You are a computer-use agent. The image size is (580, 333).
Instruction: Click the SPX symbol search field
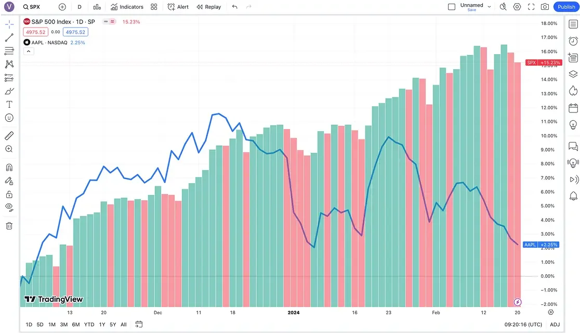[32, 7]
